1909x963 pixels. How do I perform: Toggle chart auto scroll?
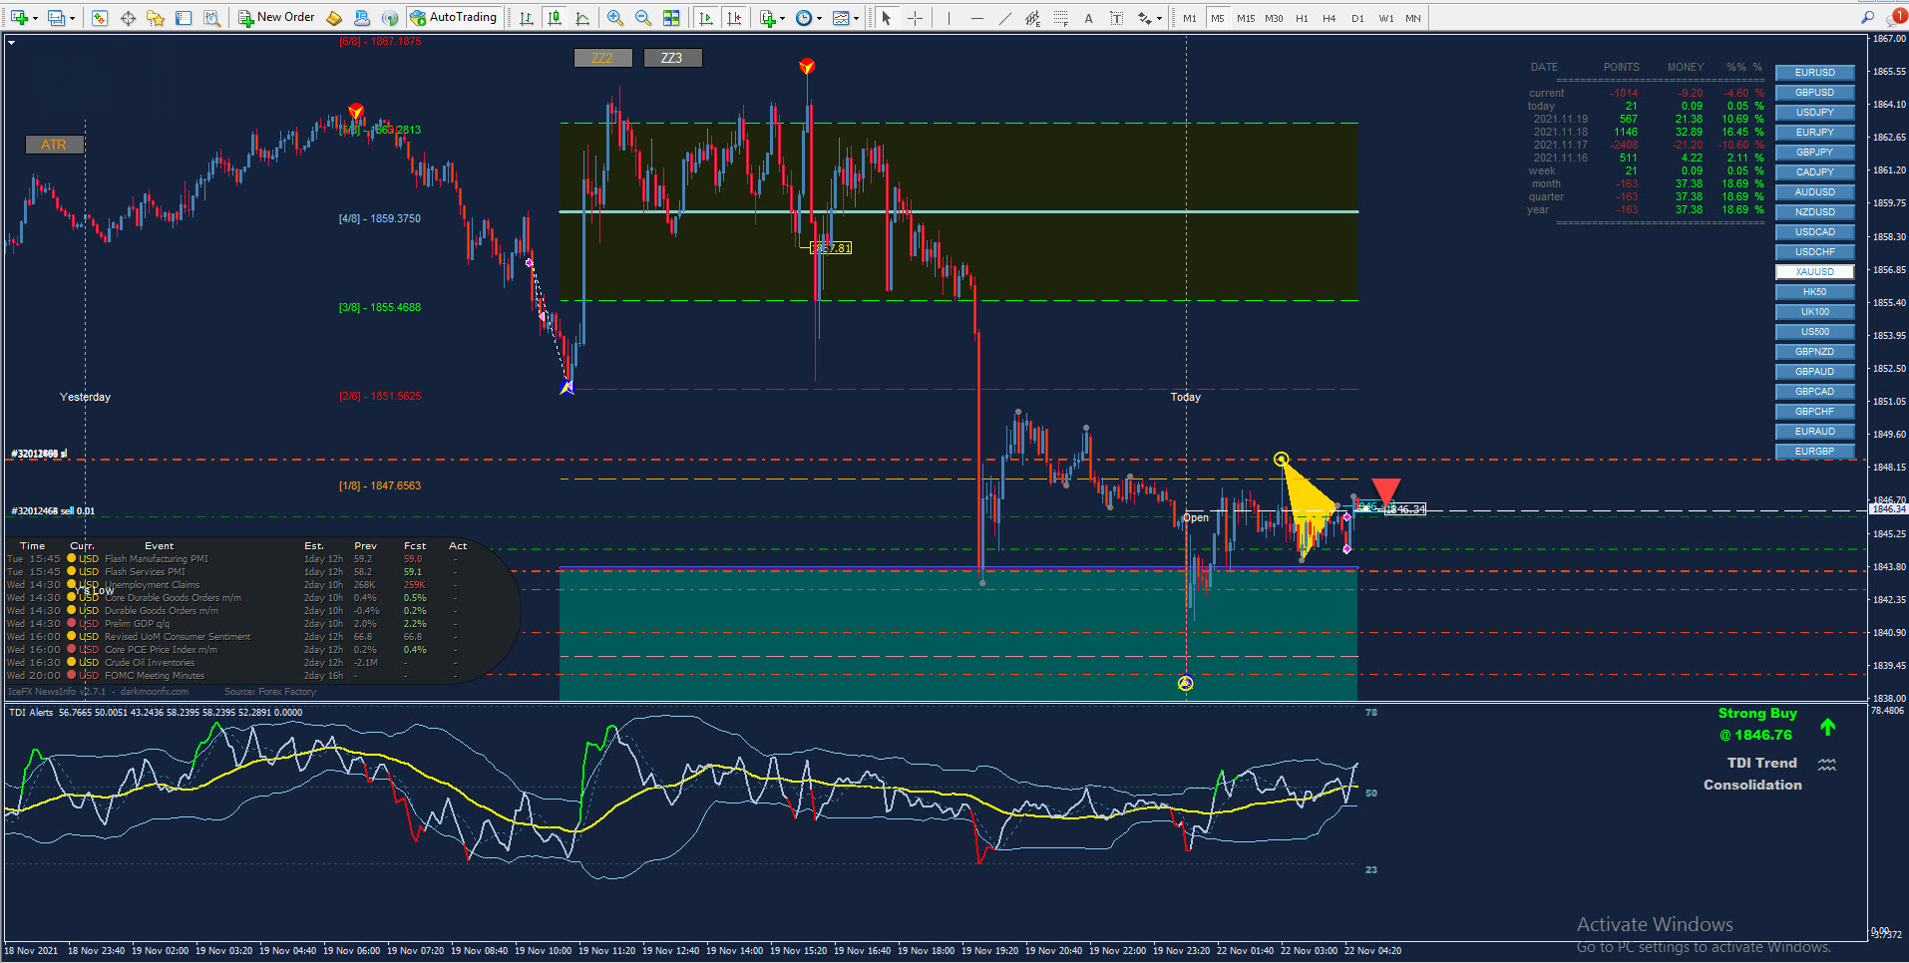tap(706, 18)
